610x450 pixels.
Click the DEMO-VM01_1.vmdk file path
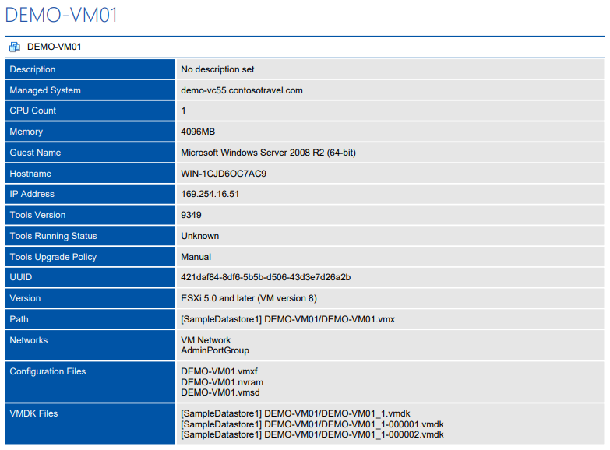tap(296, 413)
